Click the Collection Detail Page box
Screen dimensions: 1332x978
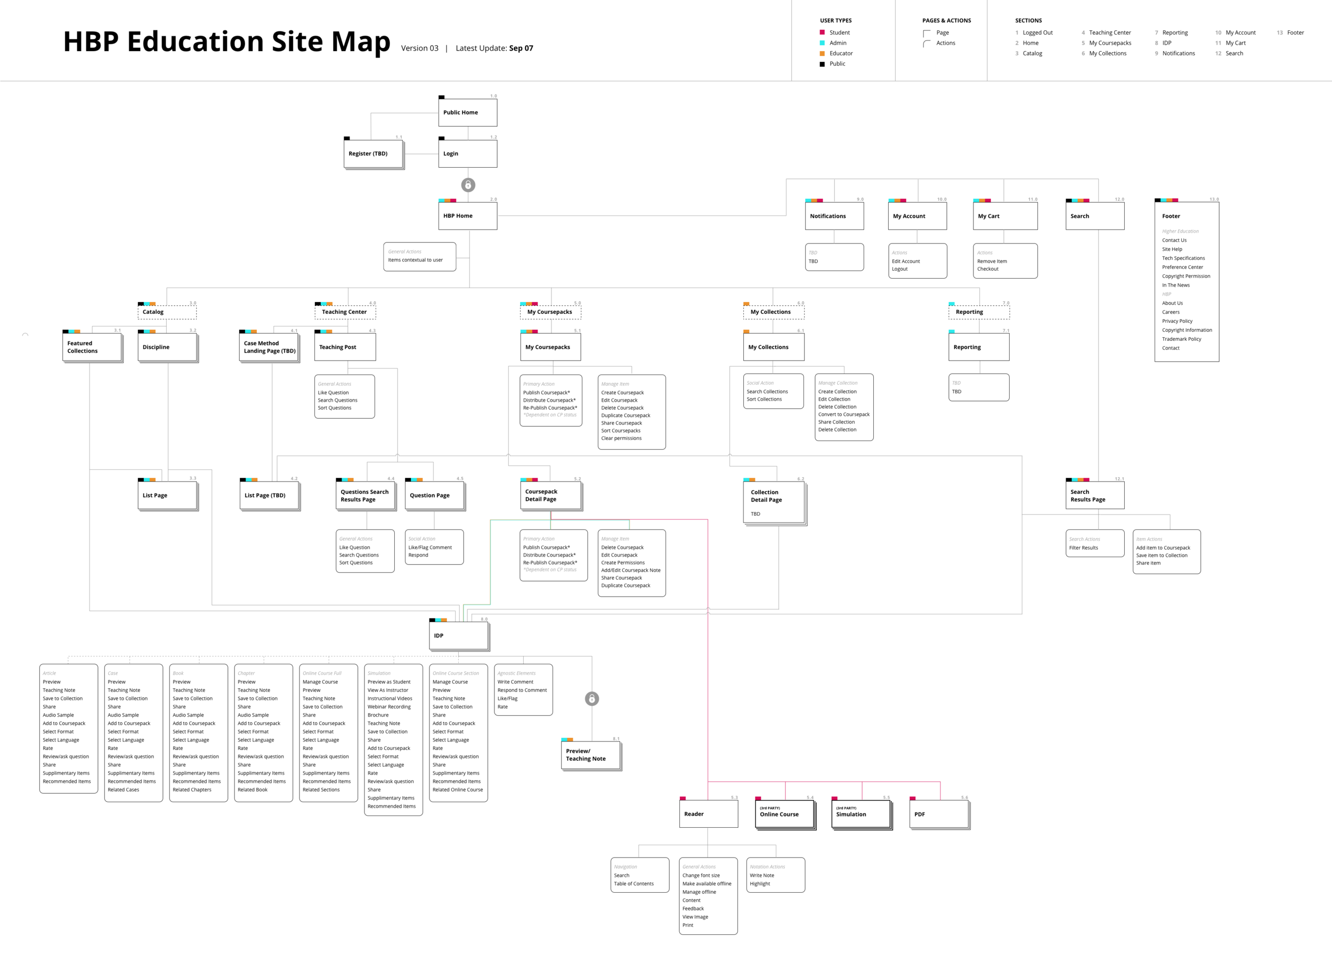pos(774,502)
